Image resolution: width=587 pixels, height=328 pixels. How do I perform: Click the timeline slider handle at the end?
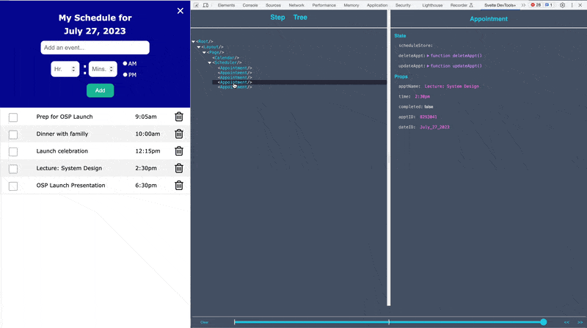click(544, 322)
